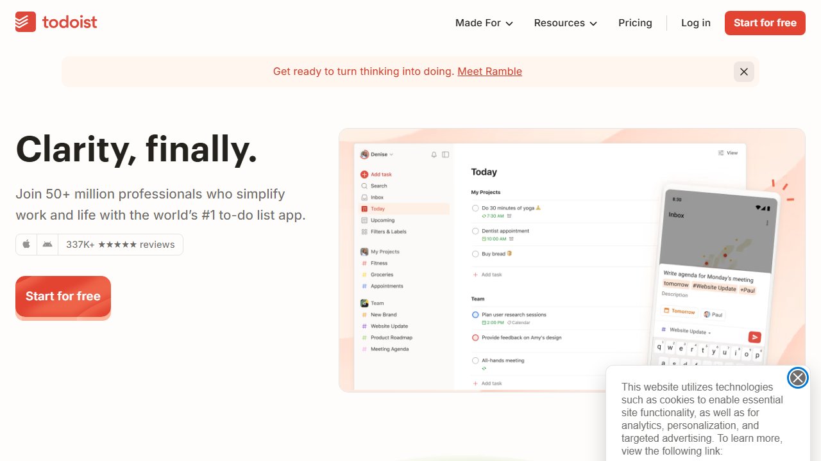Toggle the sidebar panel icon
Viewport: 821px width, 461px height.
coord(446,154)
